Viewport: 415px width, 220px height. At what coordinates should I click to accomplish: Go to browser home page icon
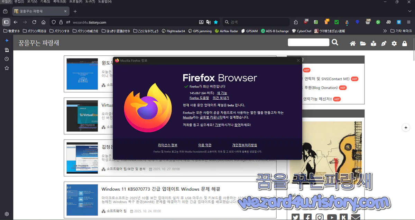point(43,22)
